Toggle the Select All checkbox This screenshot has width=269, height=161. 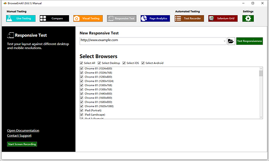coord(82,63)
